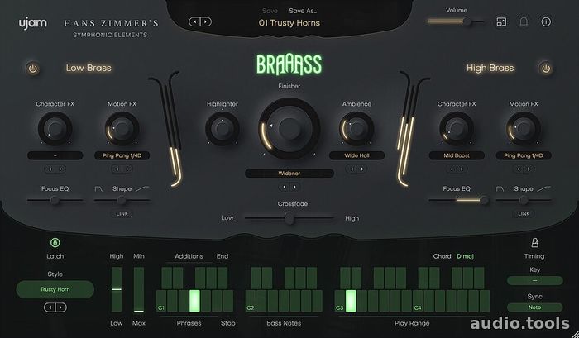Open the Mid Boost character dropdown
This screenshot has height=338, width=579.
[457, 155]
